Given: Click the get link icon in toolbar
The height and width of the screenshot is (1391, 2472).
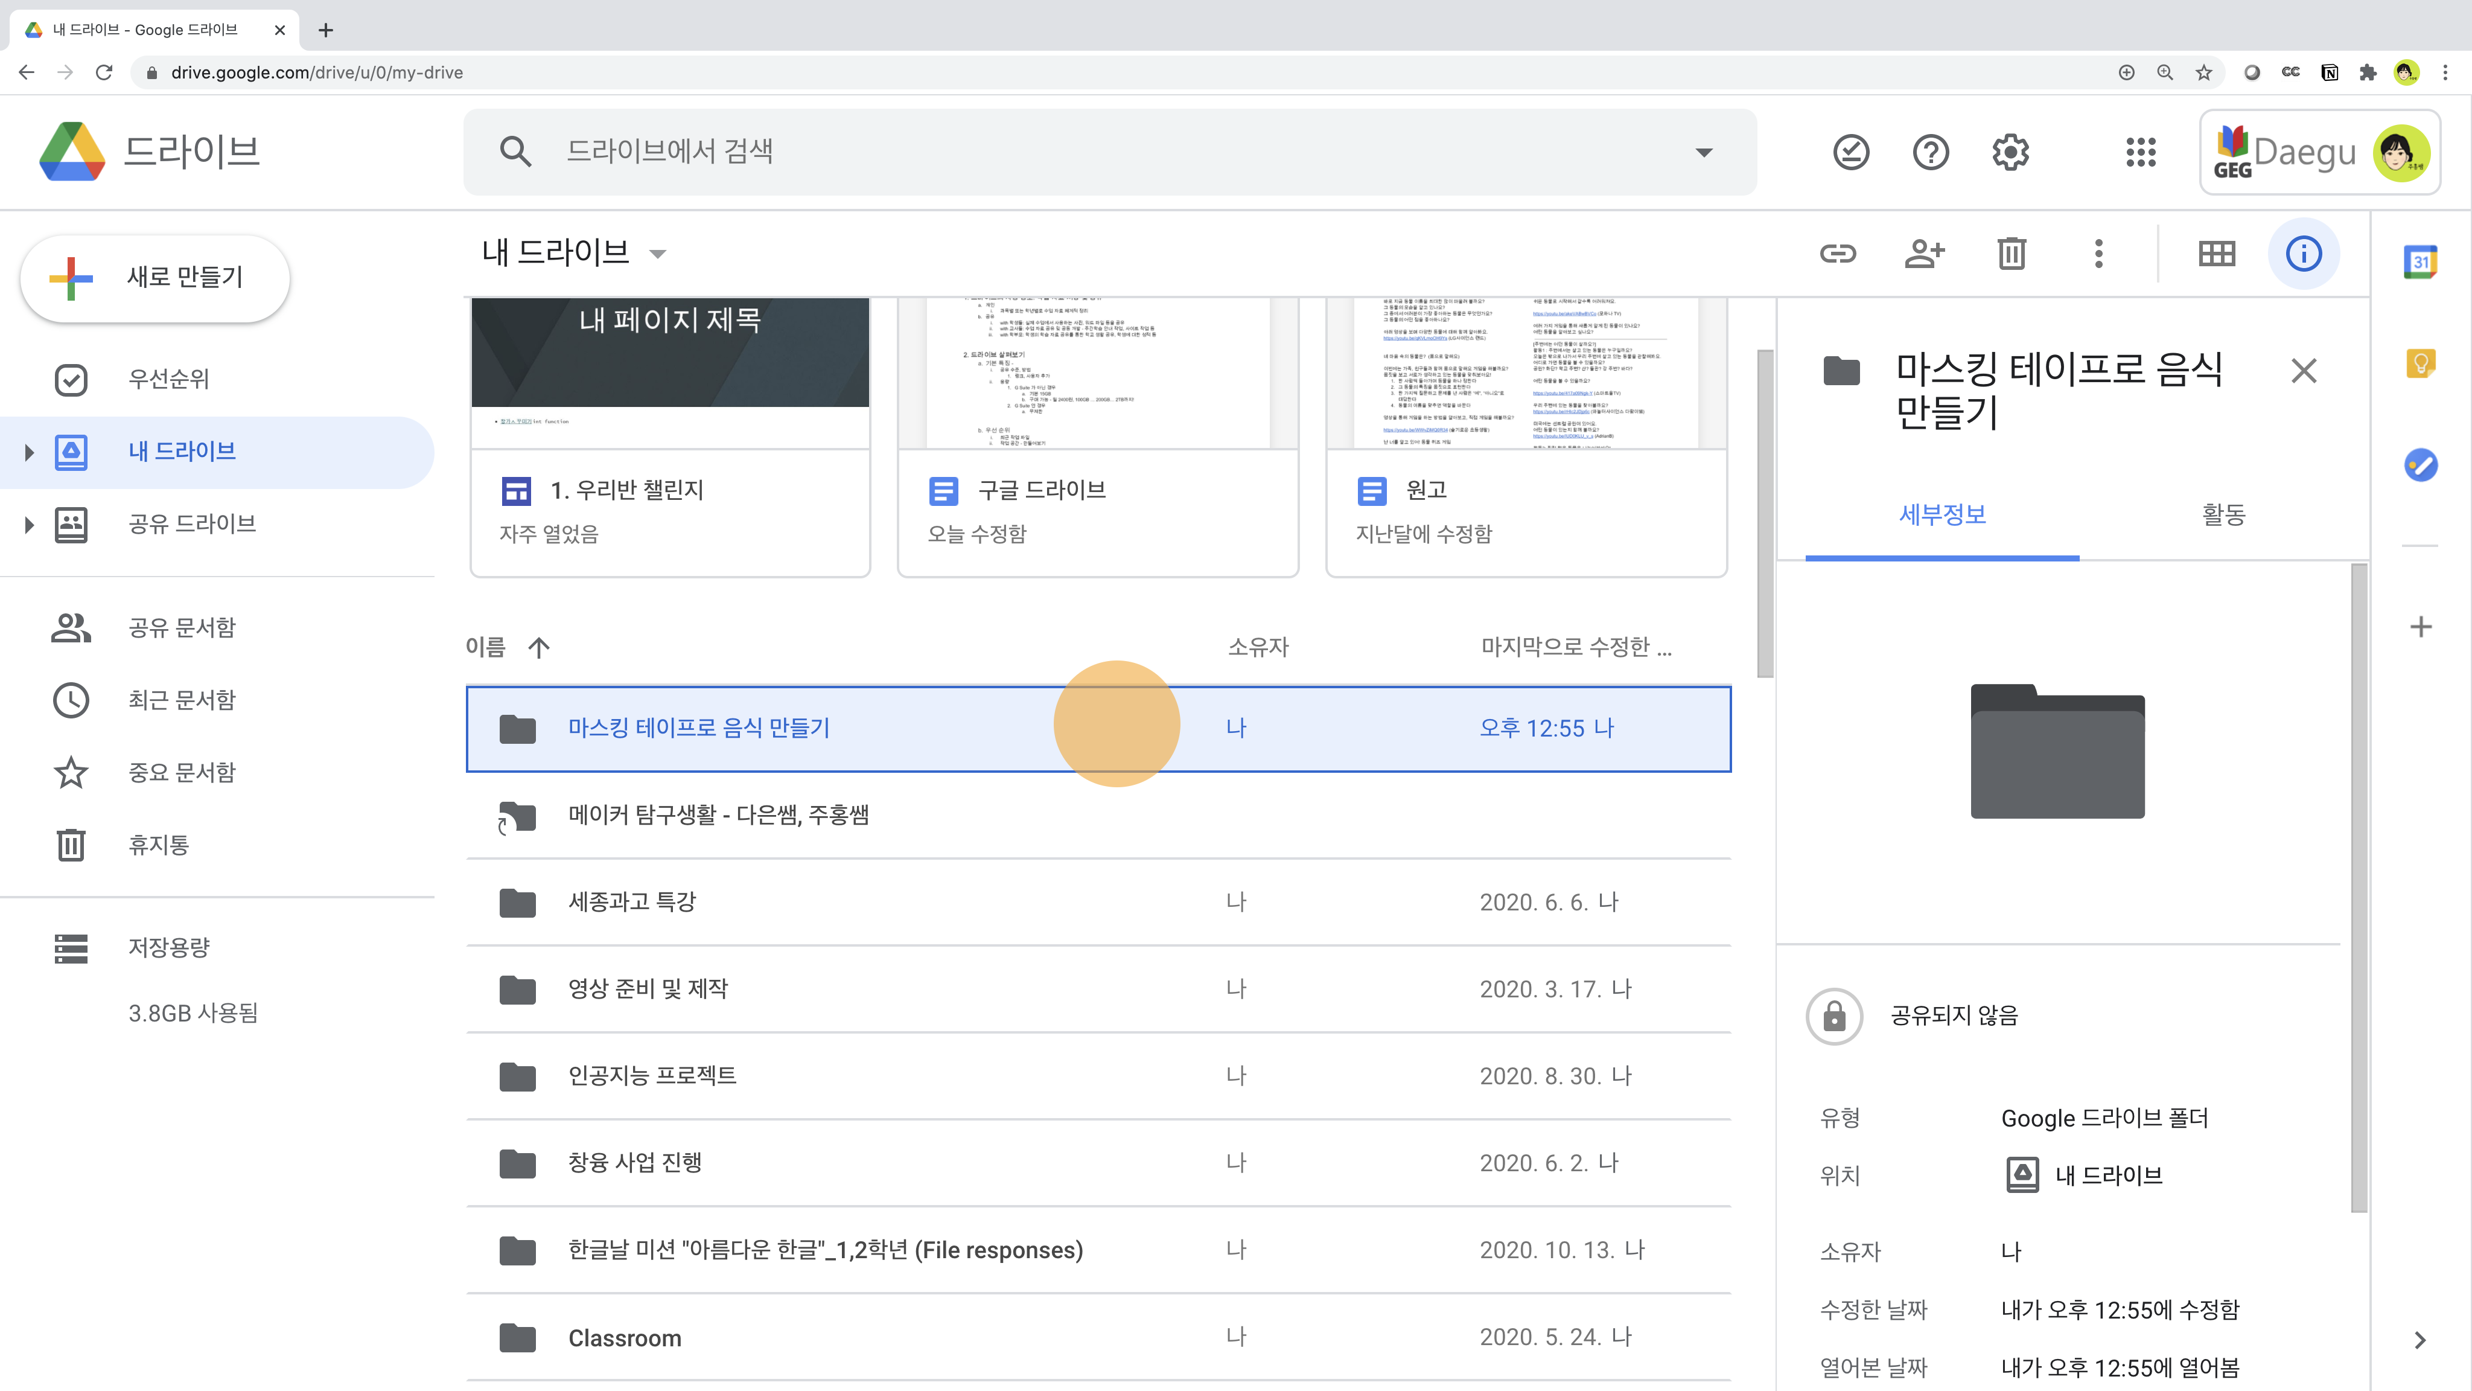Looking at the screenshot, I should (x=1838, y=254).
